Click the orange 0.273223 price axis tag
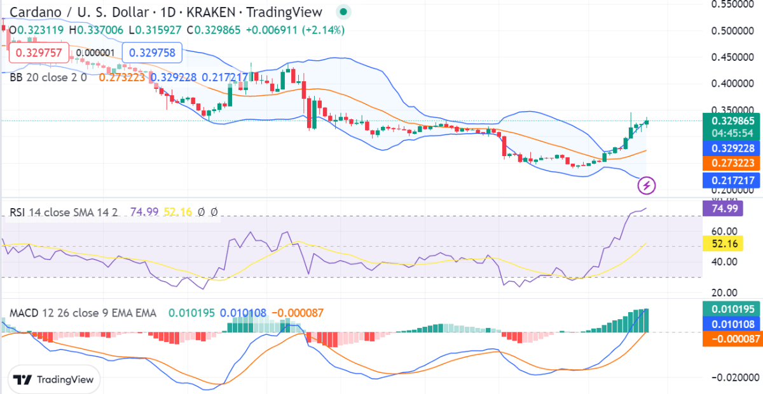Viewport: 763px width, 394px height. pos(731,163)
